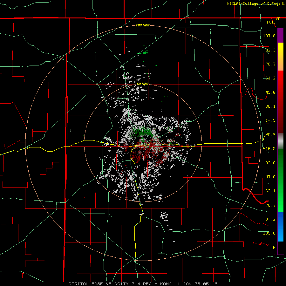Click the -0.9 velocity scale value
Viewport: 286px width, 286px height.
(x=270, y=135)
